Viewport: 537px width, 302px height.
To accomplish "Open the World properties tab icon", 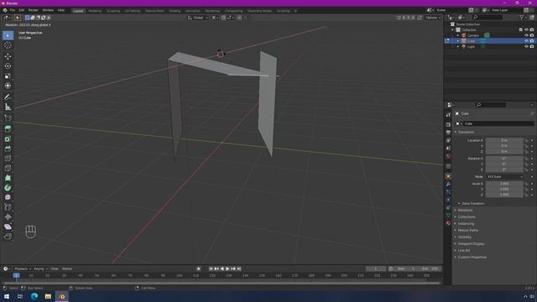I will [448, 156].
